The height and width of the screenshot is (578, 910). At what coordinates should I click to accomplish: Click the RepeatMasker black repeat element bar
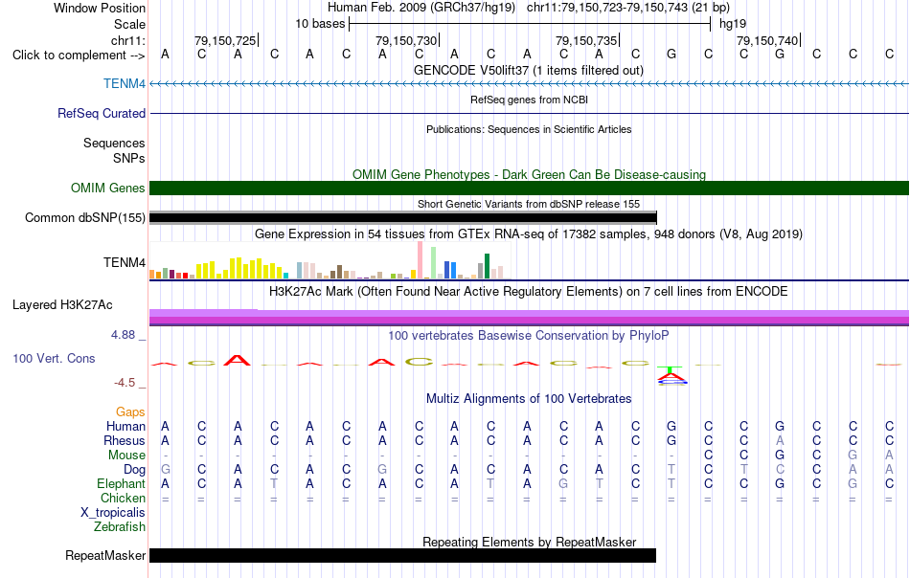point(402,555)
